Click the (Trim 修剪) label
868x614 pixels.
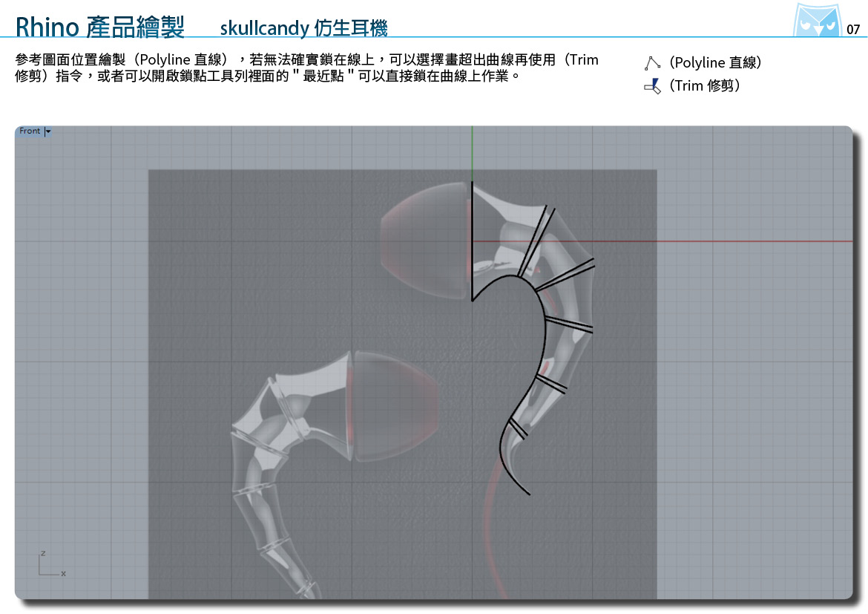pyautogui.click(x=704, y=86)
